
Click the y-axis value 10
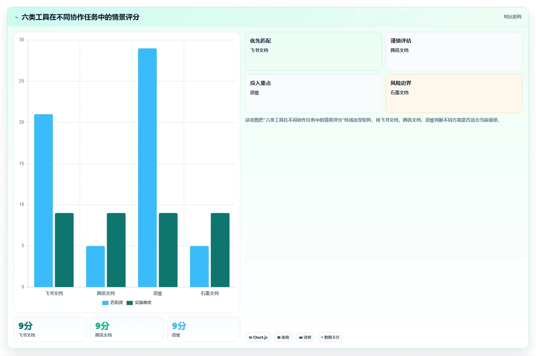coord(21,205)
